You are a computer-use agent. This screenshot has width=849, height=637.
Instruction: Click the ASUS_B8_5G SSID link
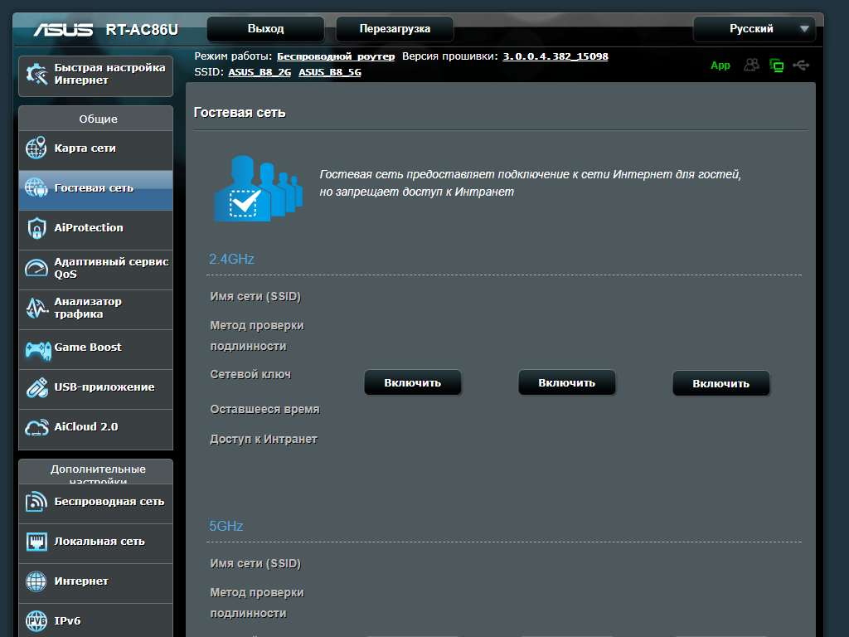[330, 72]
